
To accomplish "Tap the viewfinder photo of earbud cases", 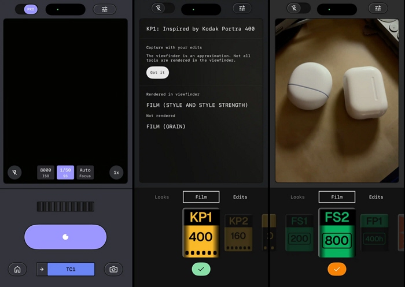I will tap(337, 100).
